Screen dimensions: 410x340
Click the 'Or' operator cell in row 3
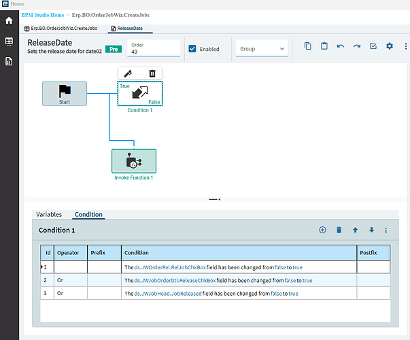coord(71,293)
